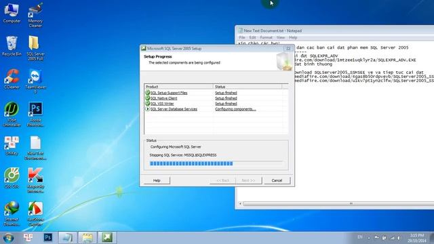Image resolution: width=434 pixels, height=244 pixels.
Task: Select the FastStone Capture desktop shortcut
Action: [35, 213]
